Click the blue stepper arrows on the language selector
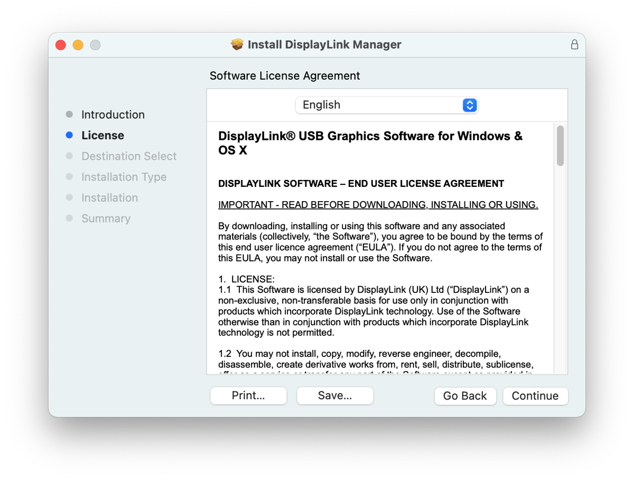 [x=469, y=105]
